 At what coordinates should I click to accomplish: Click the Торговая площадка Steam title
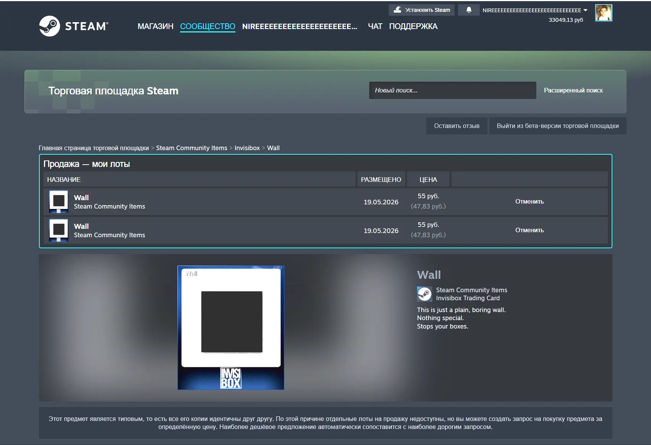click(113, 91)
